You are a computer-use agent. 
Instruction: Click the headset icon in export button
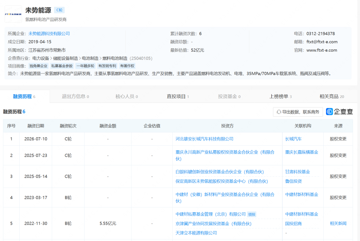coord(279,112)
